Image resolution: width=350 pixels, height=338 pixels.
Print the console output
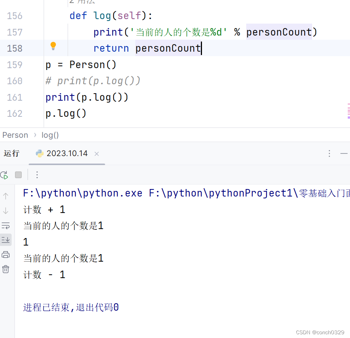tap(5, 254)
